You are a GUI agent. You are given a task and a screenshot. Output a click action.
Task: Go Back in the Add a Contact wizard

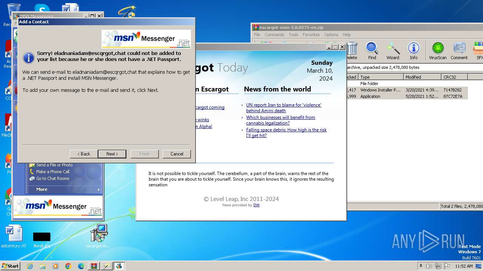point(84,154)
